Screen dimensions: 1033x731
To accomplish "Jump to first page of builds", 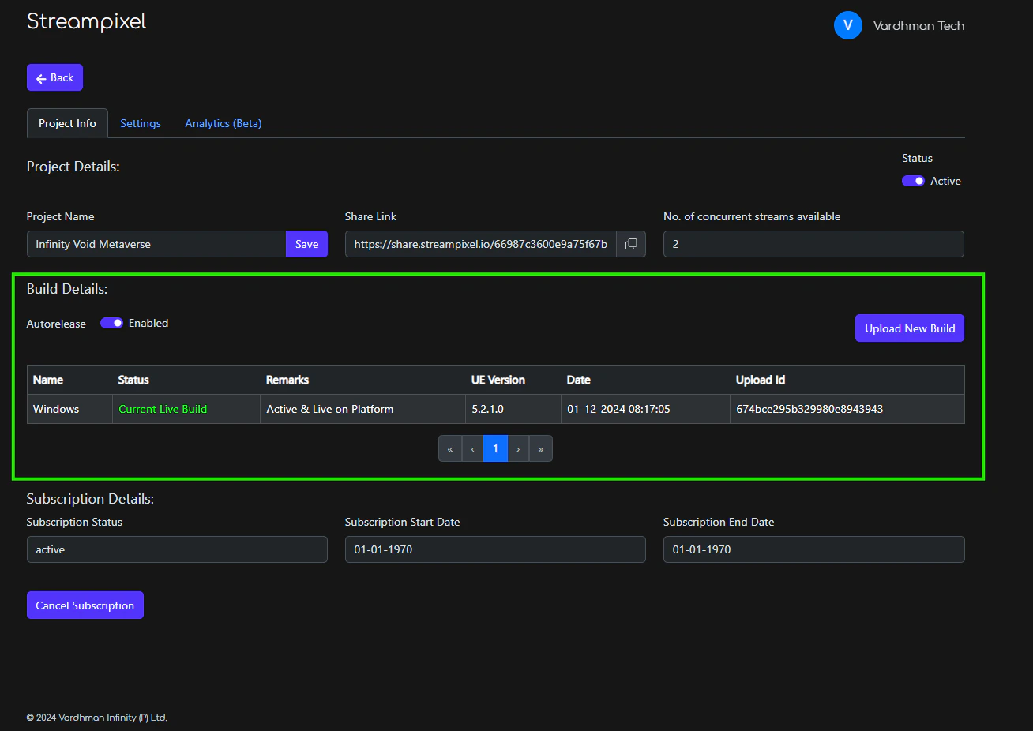I will [450, 448].
